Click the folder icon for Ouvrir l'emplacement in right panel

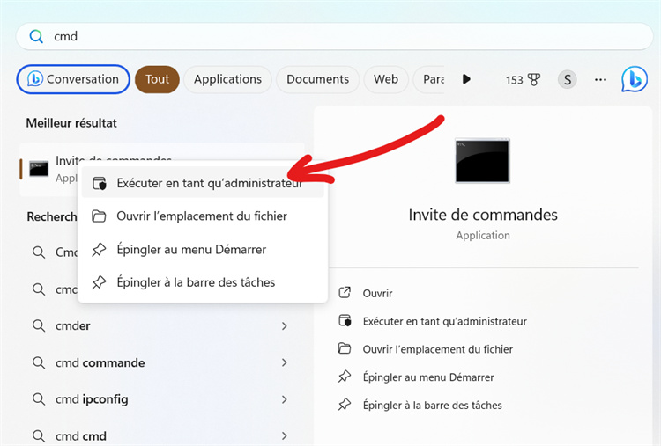point(345,349)
